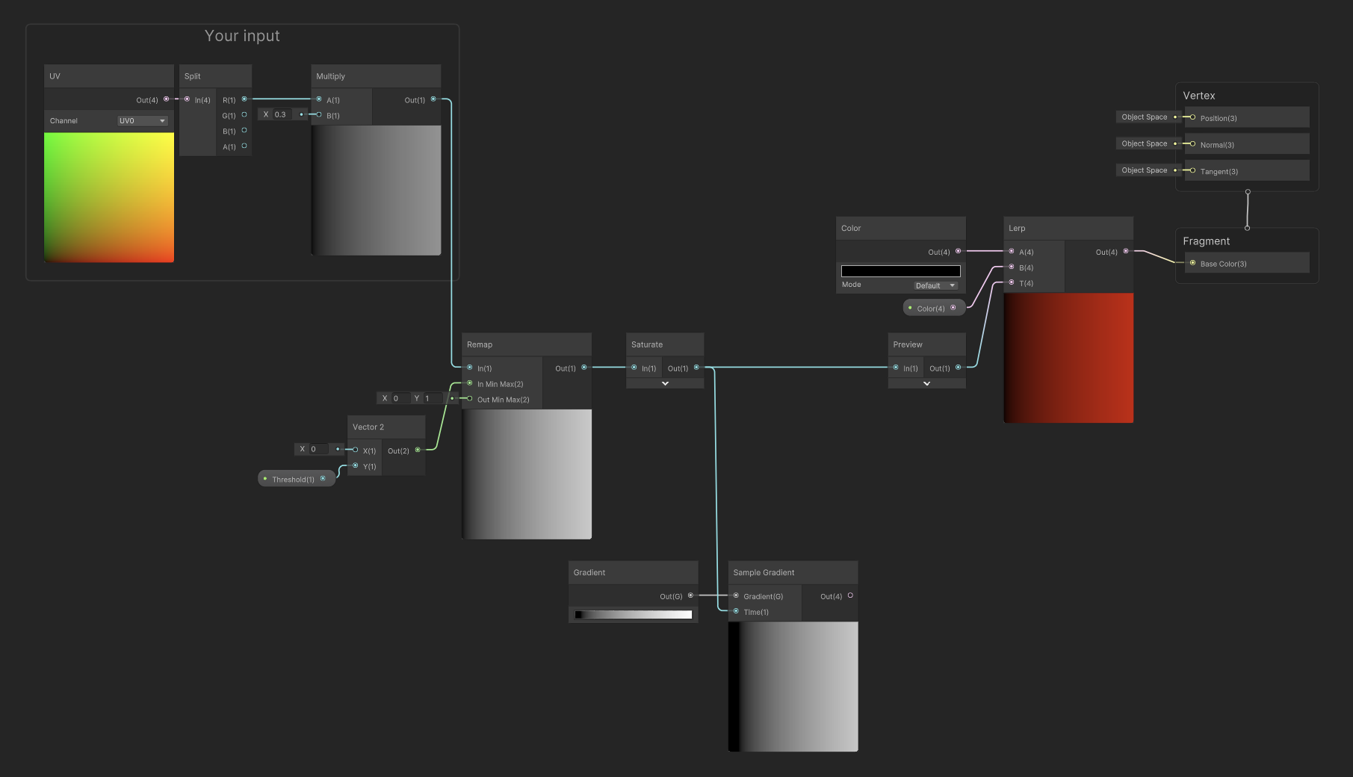
Task: Open the Channel dropdown set to UV0
Action: pyautogui.click(x=142, y=120)
